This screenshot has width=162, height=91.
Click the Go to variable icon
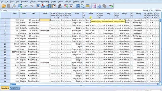pos(43,6)
